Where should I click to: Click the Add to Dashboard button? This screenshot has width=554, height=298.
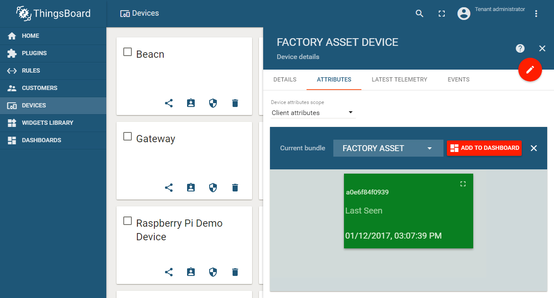pos(484,148)
